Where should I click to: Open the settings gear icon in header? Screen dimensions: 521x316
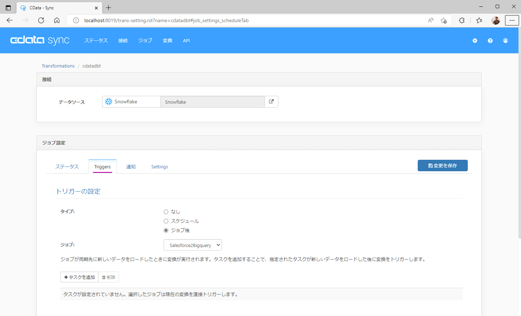point(475,41)
